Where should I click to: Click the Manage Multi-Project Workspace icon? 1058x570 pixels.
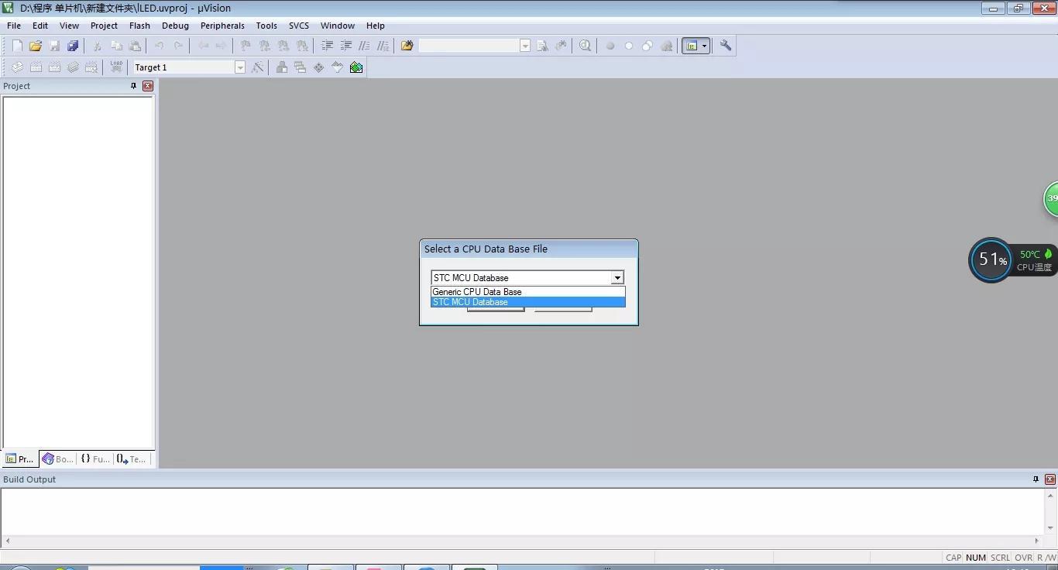301,67
